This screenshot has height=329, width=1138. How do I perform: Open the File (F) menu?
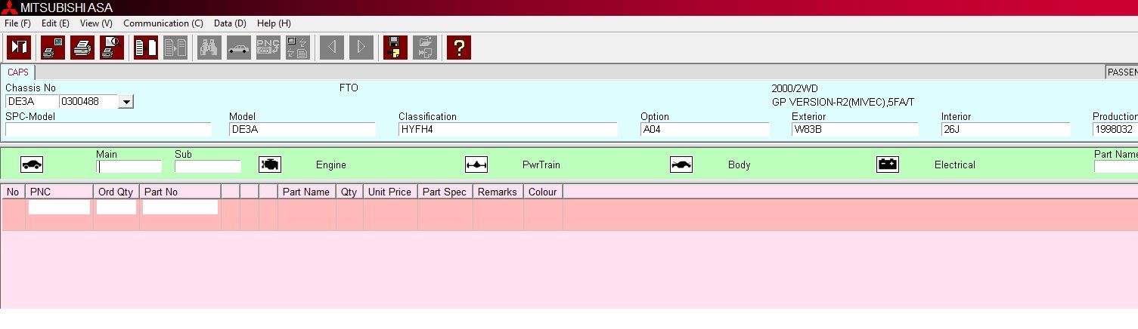click(x=17, y=23)
